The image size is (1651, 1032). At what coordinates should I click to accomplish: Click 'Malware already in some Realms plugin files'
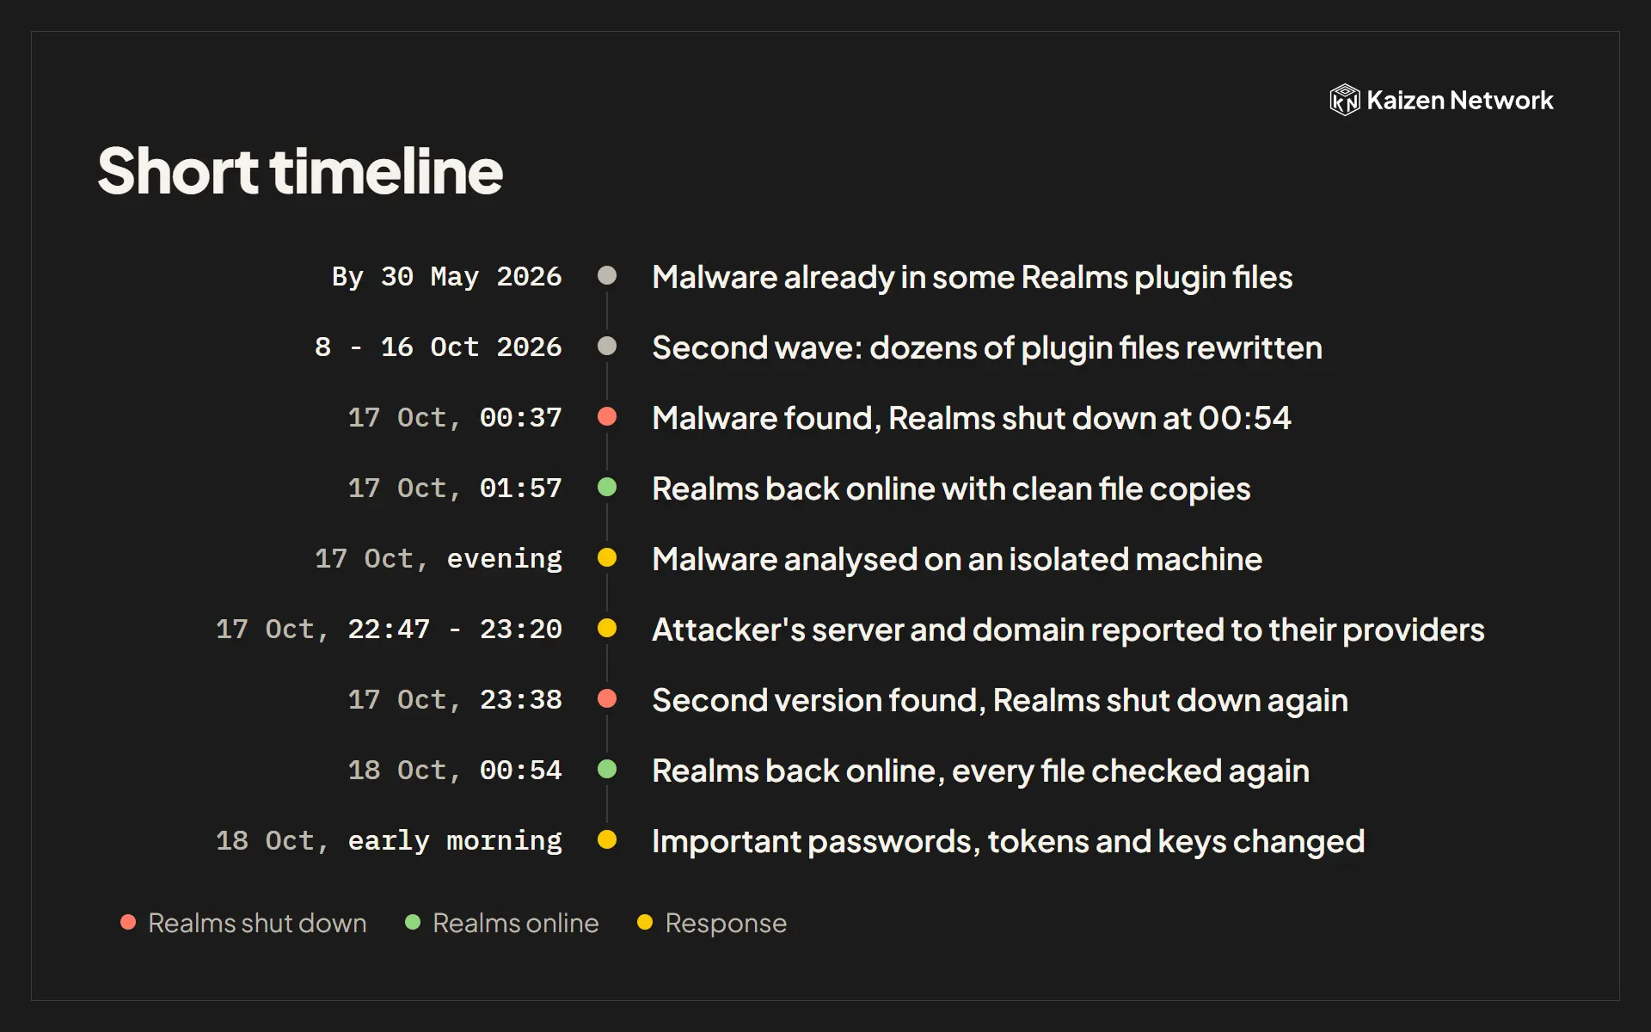(973, 278)
